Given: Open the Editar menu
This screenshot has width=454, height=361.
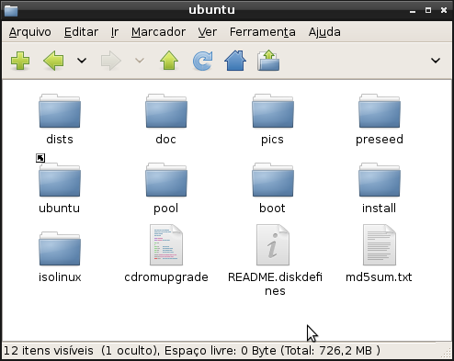Looking at the screenshot, I should pos(81,32).
